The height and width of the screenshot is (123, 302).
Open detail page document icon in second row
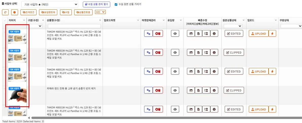(x=198, y=53)
